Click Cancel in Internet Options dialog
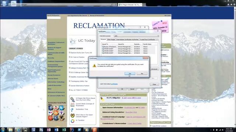 tap(132, 89)
